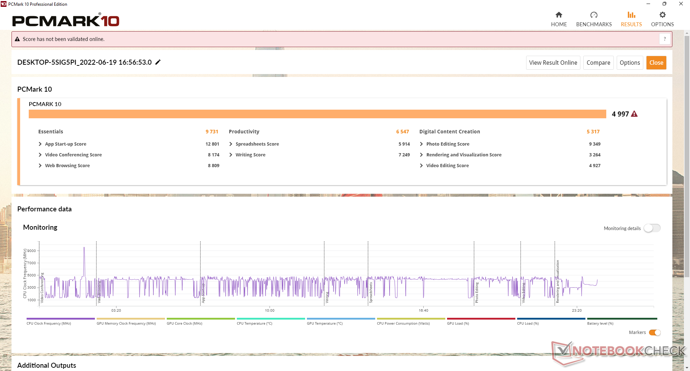Select the RESULTS tab label
Image resolution: width=690 pixels, height=371 pixels.
(x=631, y=24)
